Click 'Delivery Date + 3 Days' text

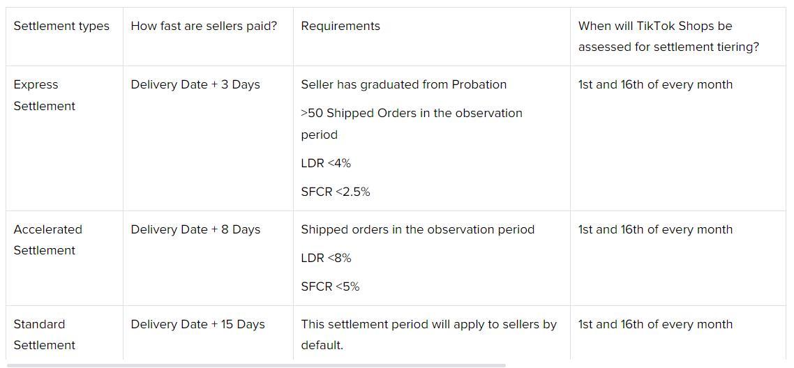195,84
